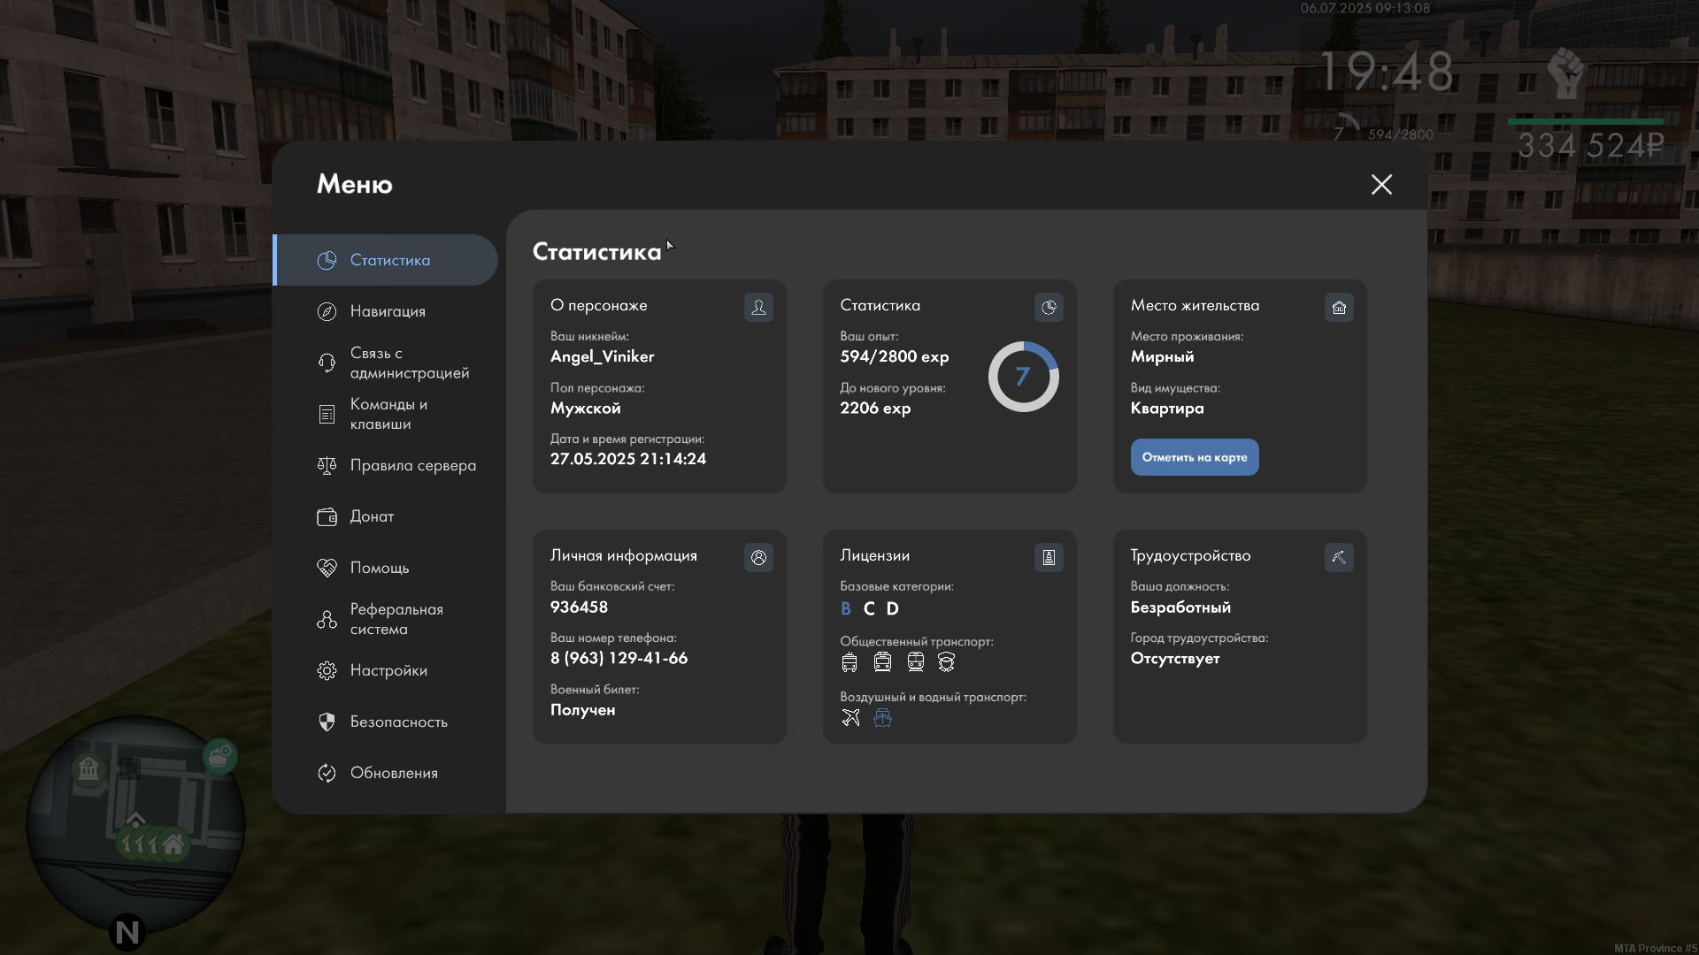Click the HUD money balance 334 524₽
This screenshot has height=955, width=1699.
[1591, 146]
